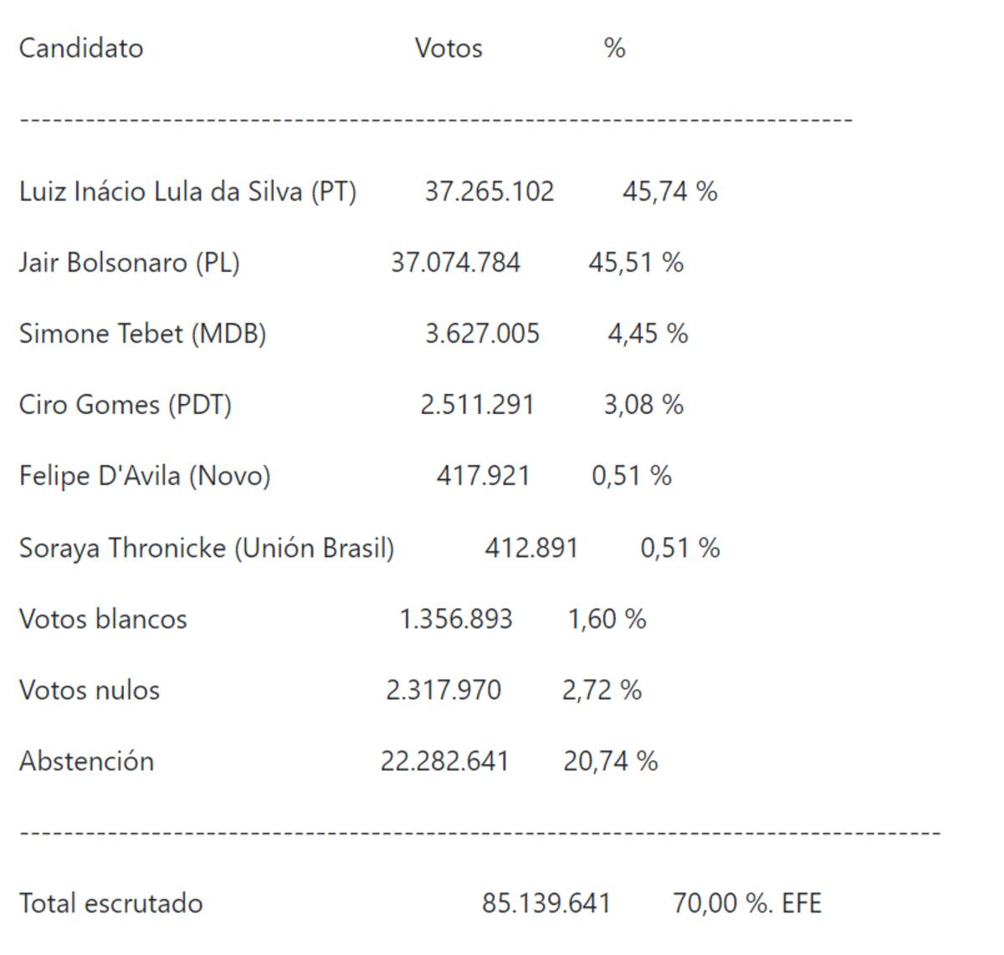
Task: Select Soraya Thronicke (Unión Brasil) name
Action: click(x=207, y=548)
